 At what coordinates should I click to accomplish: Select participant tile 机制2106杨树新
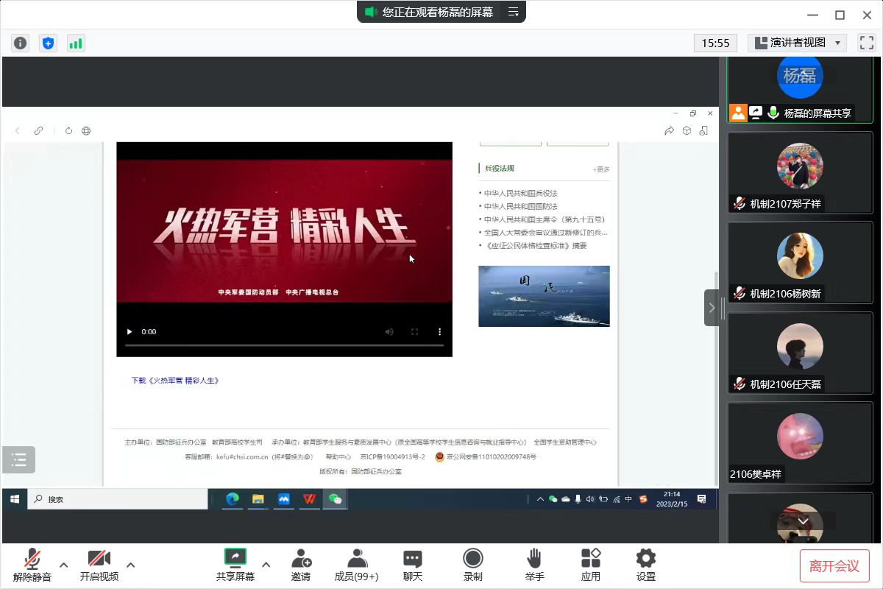[x=800, y=263]
